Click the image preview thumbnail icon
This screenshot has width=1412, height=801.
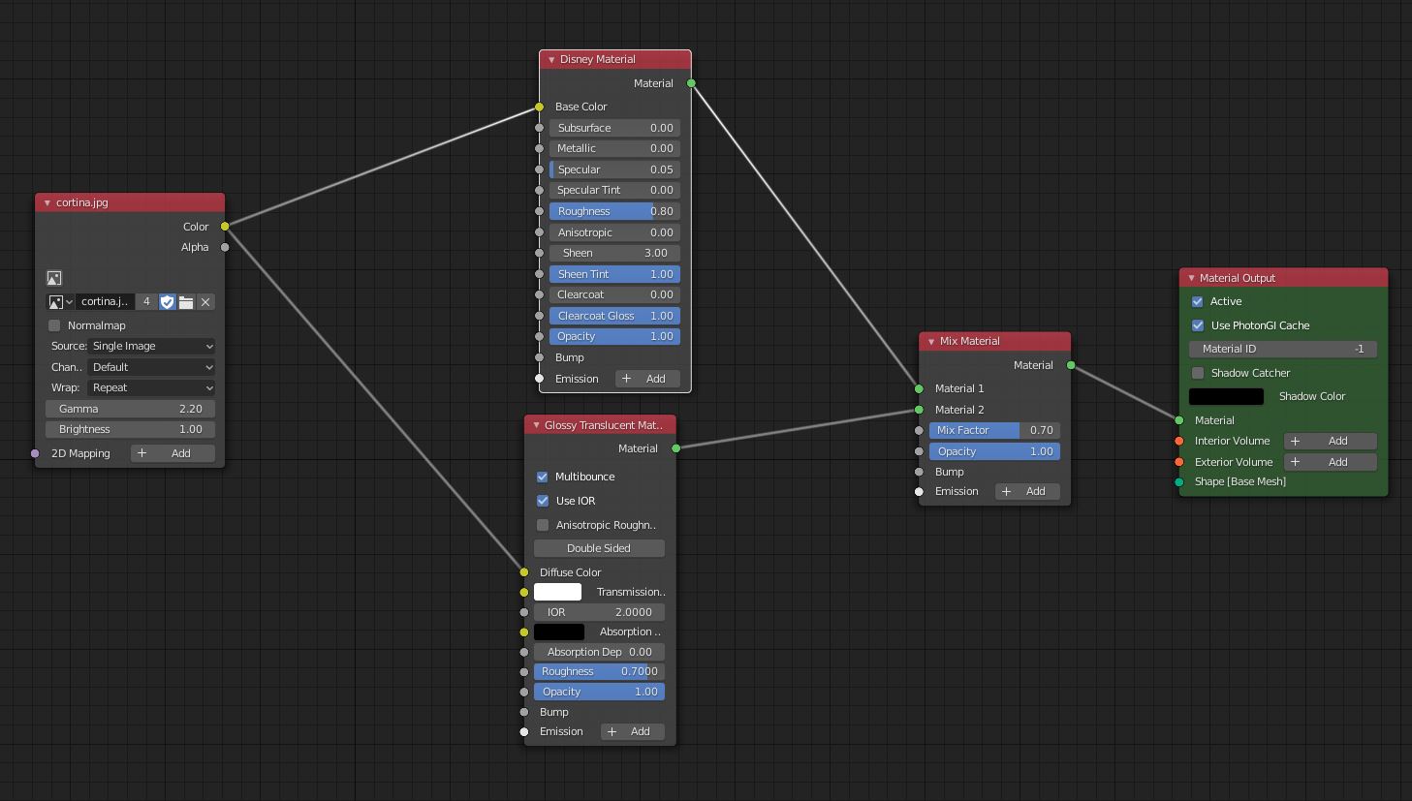tap(54, 278)
